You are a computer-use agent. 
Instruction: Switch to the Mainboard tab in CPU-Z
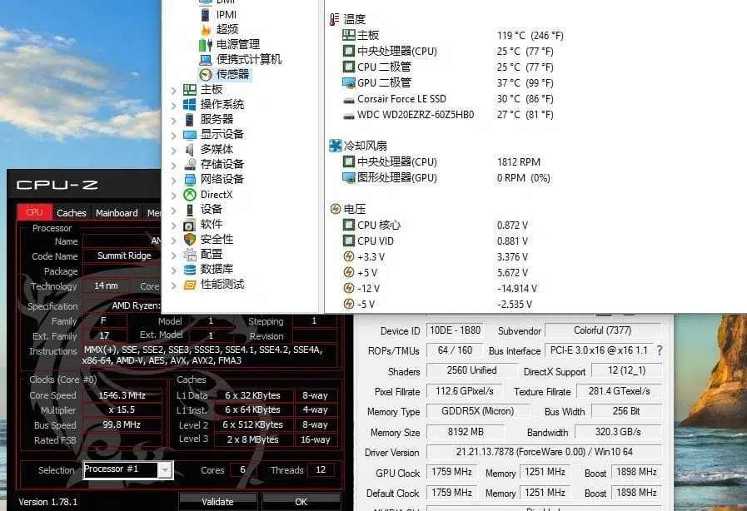pos(117,212)
